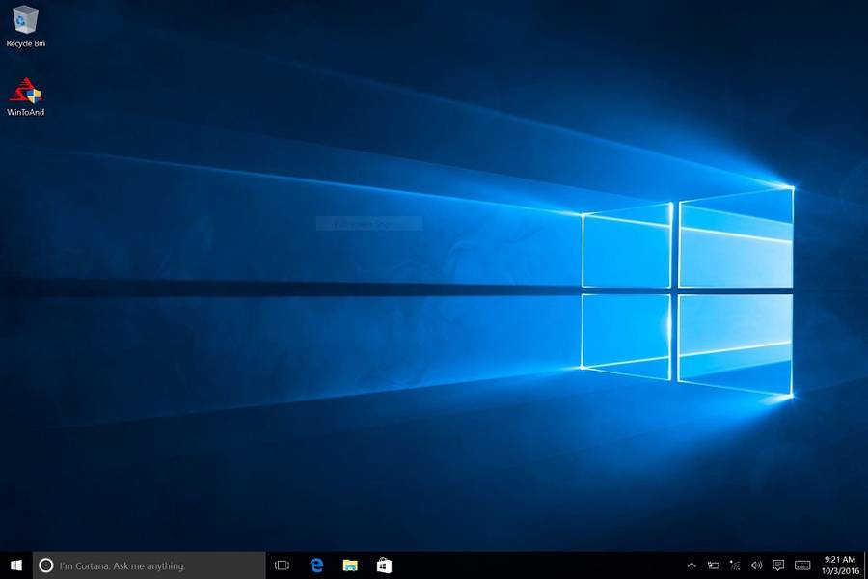Select the 'WinToAnd' text label
This screenshot has width=868, height=579.
point(25,113)
